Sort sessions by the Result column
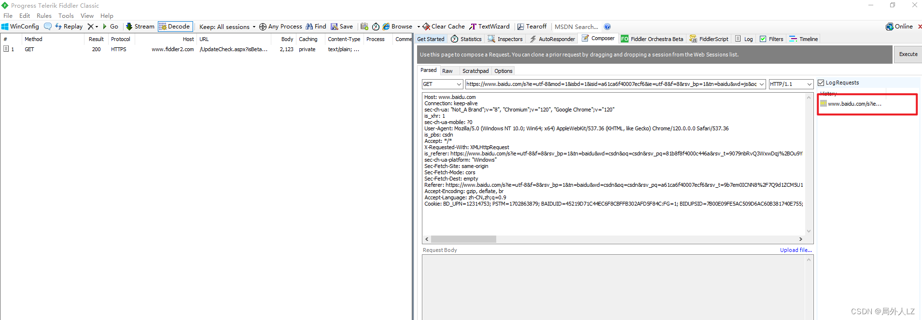This screenshot has width=922, height=320. (96, 39)
